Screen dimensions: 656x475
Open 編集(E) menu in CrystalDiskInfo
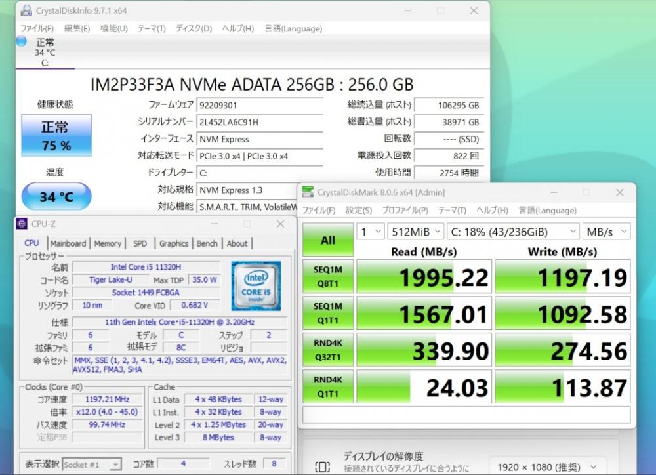[x=77, y=28]
